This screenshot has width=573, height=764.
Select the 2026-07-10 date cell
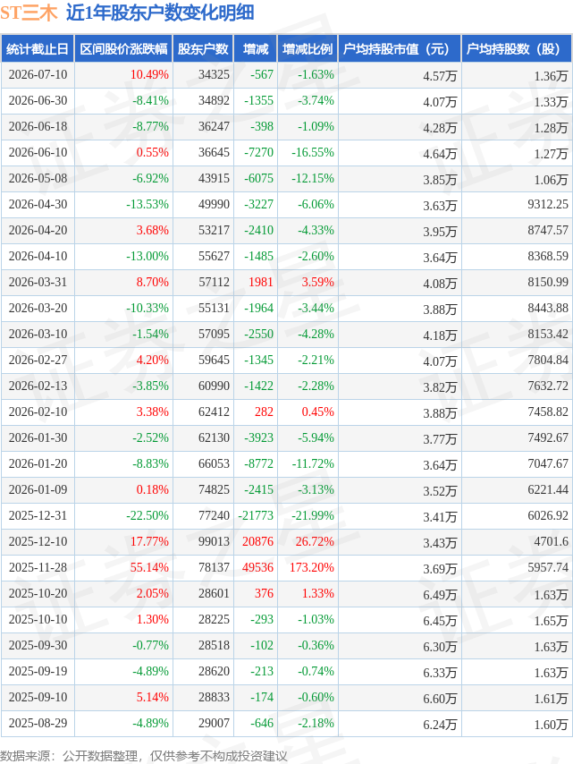point(38,74)
